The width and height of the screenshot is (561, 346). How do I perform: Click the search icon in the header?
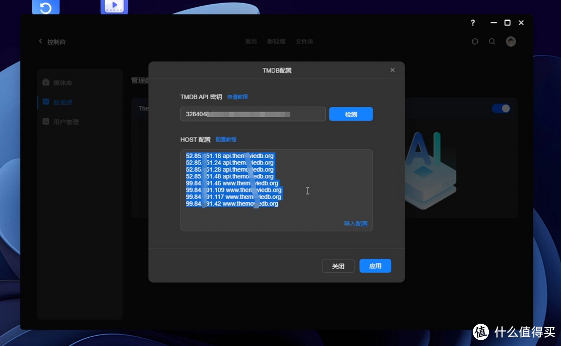pos(492,41)
